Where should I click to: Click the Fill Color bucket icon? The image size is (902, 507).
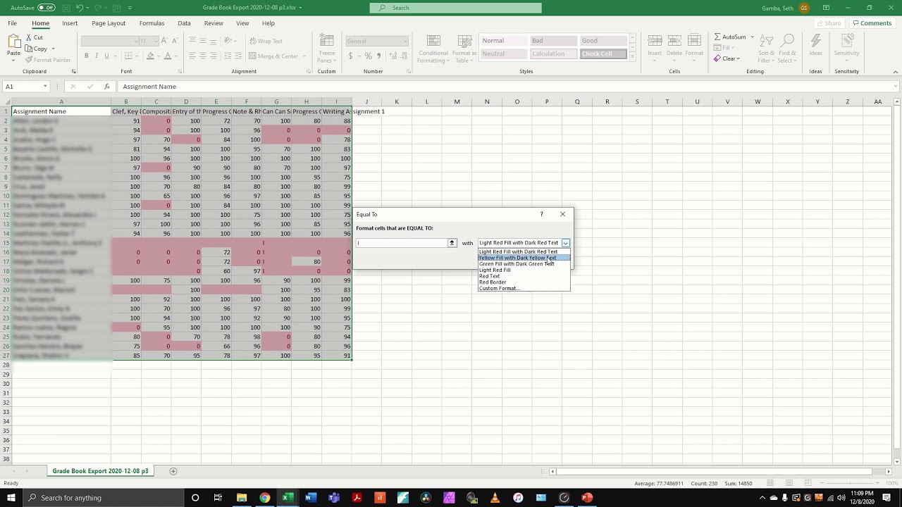tap(150, 56)
